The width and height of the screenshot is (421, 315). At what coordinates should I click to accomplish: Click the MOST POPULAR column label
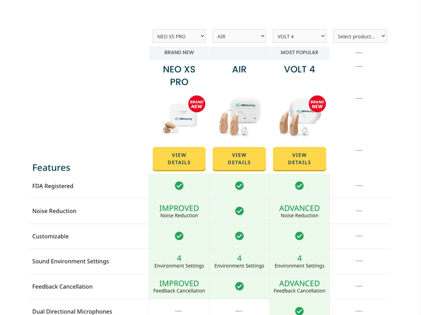299,52
